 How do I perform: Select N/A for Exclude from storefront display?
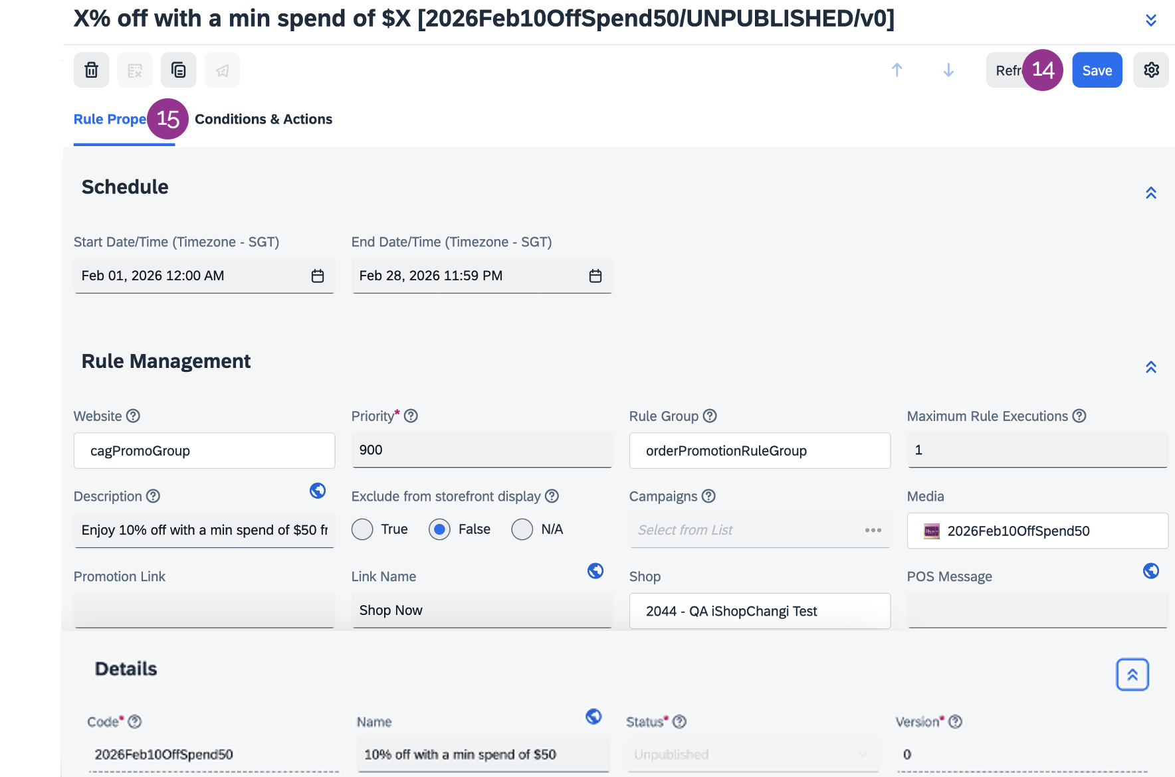point(522,529)
